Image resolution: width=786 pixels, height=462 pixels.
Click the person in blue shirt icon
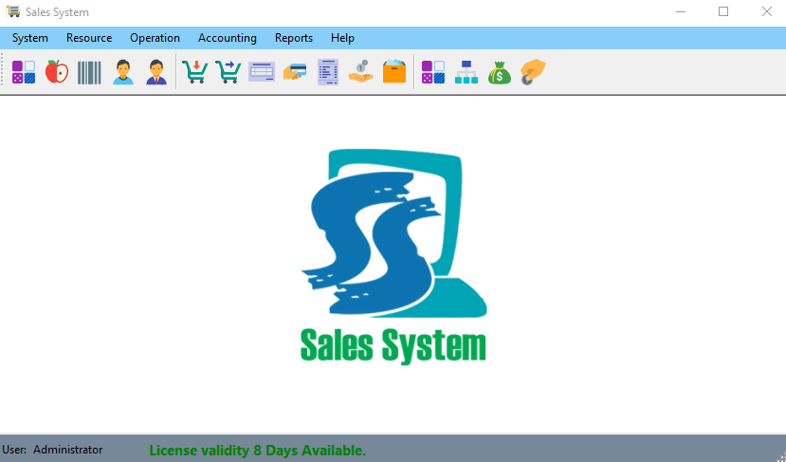[x=123, y=72]
